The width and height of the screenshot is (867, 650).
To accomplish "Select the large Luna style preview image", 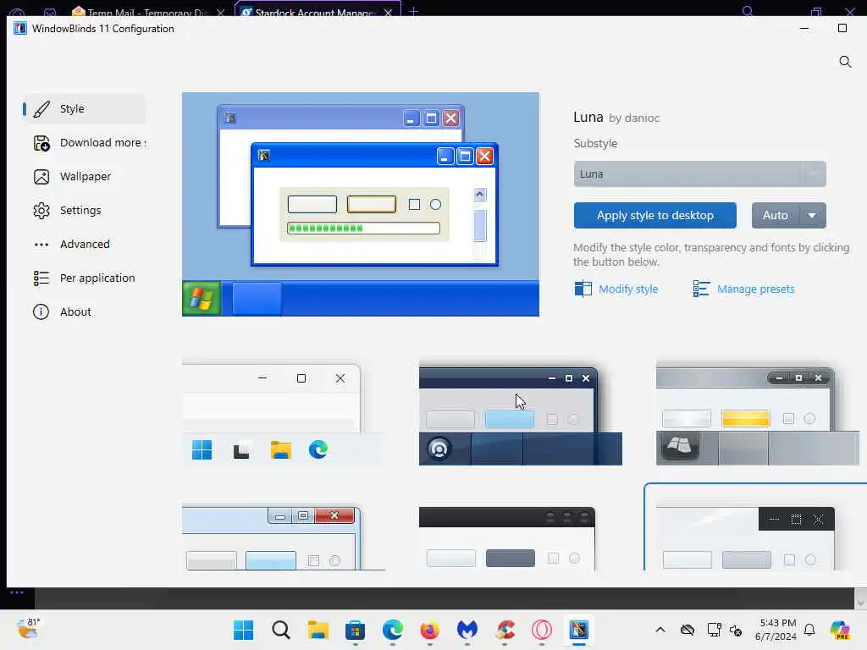I will 361,204.
